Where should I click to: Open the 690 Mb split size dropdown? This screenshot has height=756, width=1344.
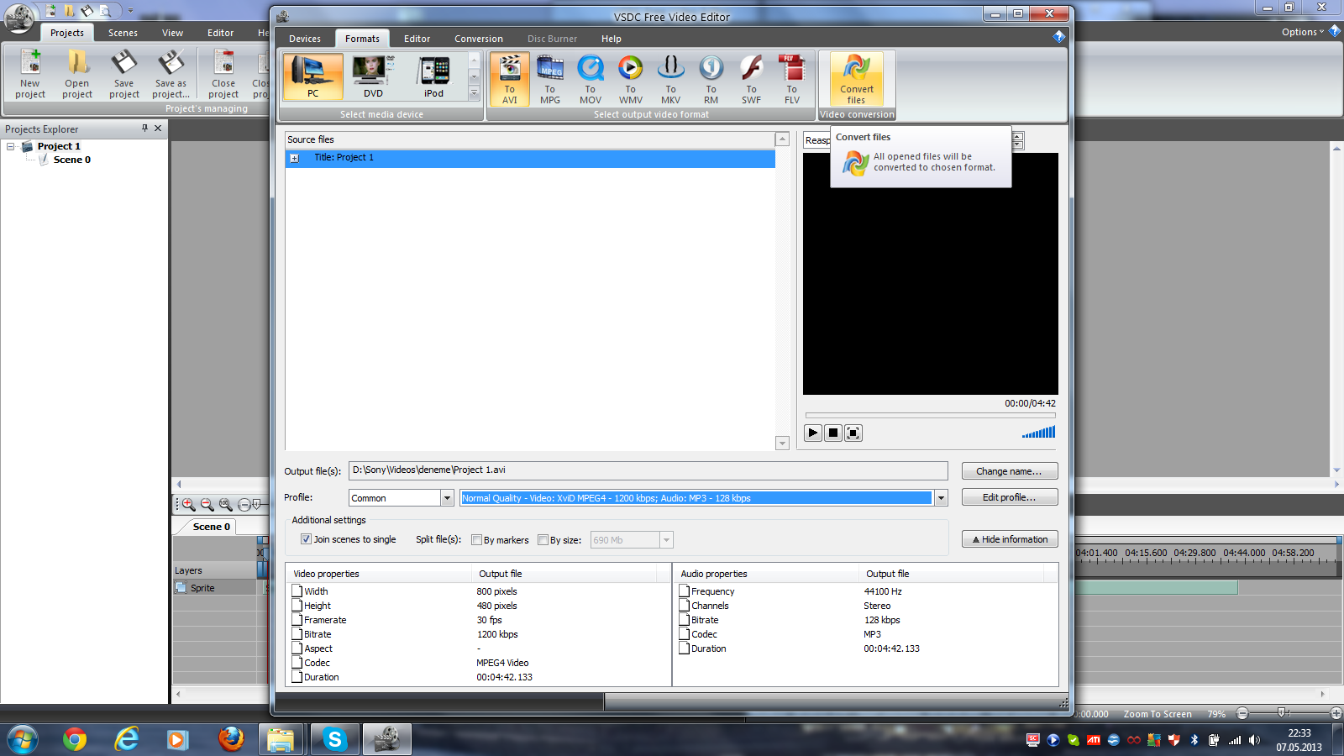click(666, 540)
